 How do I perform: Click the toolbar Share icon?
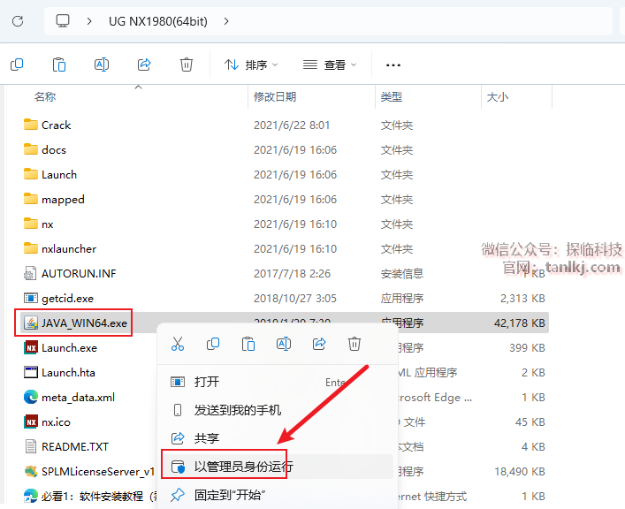[x=144, y=65]
